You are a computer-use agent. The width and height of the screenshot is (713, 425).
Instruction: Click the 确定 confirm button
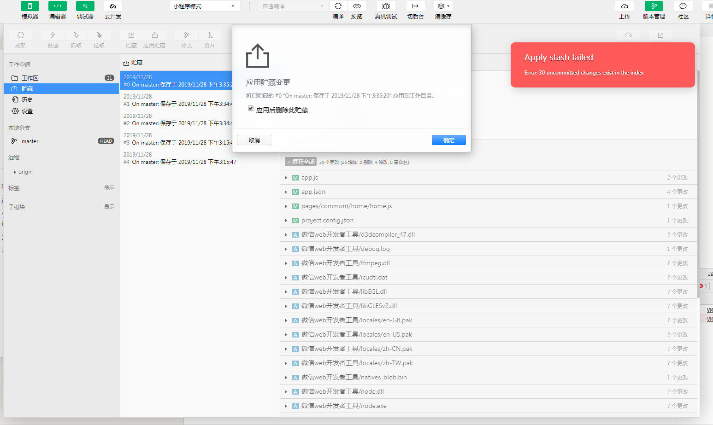click(449, 140)
